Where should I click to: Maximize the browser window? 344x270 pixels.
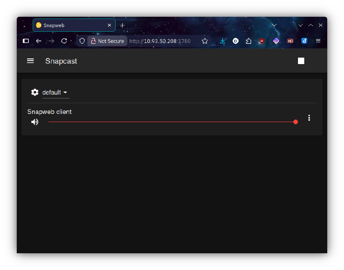tap(310, 25)
